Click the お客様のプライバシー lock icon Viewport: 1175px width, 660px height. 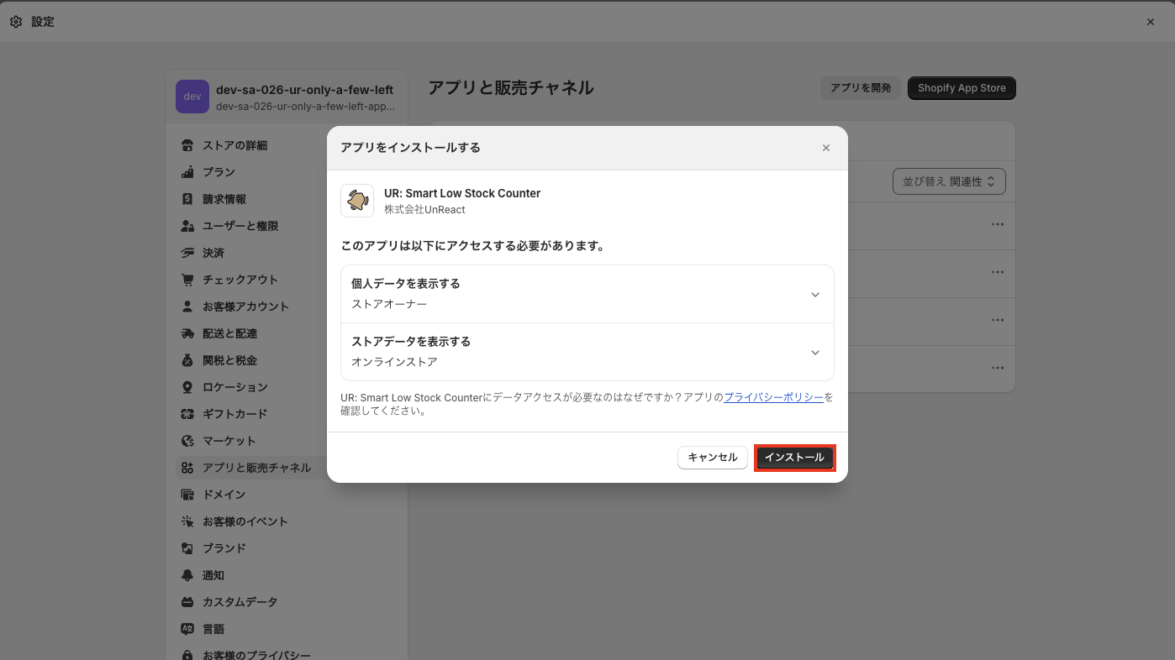click(x=187, y=655)
